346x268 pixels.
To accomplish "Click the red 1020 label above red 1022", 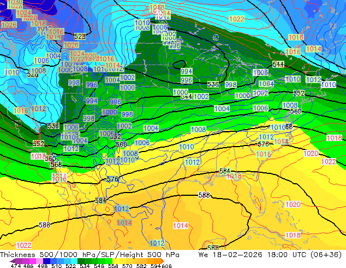I will click(x=311, y=154).
